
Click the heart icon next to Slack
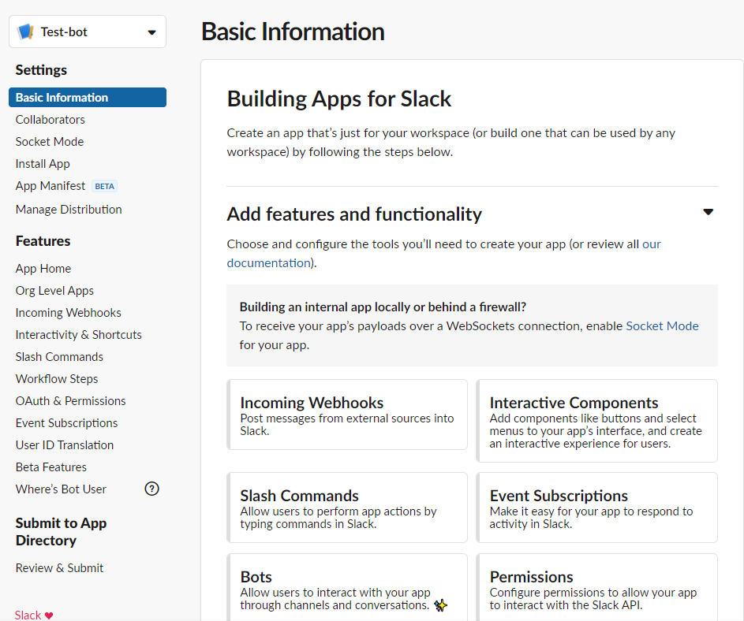[49, 615]
